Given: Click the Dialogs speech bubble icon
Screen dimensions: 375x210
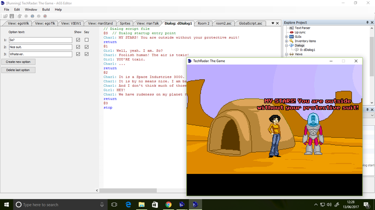Looking at the screenshot, I should pos(291,45).
